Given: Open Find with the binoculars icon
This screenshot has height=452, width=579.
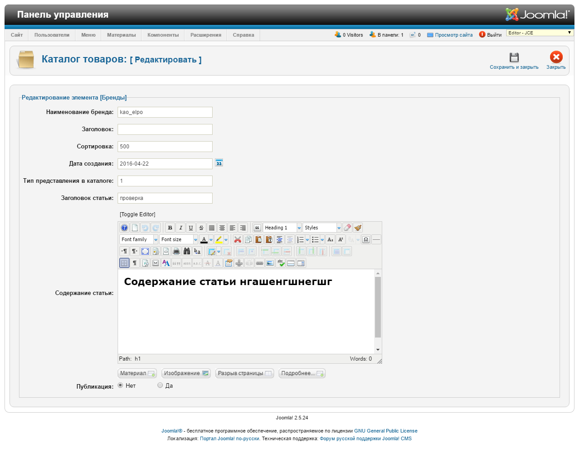Looking at the screenshot, I should (x=187, y=251).
